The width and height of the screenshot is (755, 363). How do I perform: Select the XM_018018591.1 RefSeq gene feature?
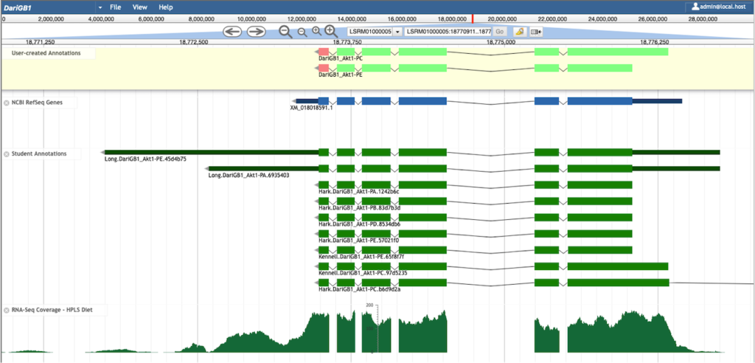click(422, 100)
